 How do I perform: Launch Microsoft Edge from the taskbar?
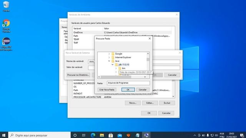(x=93, y=135)
